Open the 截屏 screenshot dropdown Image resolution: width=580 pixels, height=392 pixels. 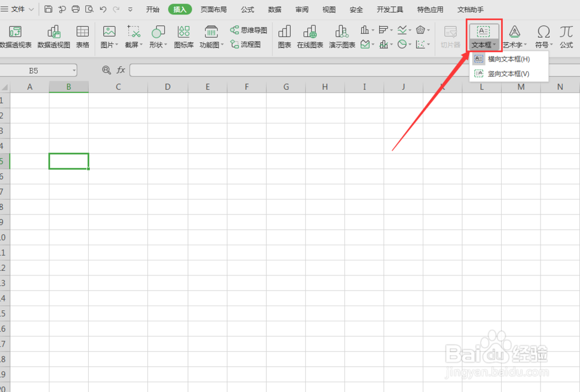pyautogui.click(x=133, y=37)
